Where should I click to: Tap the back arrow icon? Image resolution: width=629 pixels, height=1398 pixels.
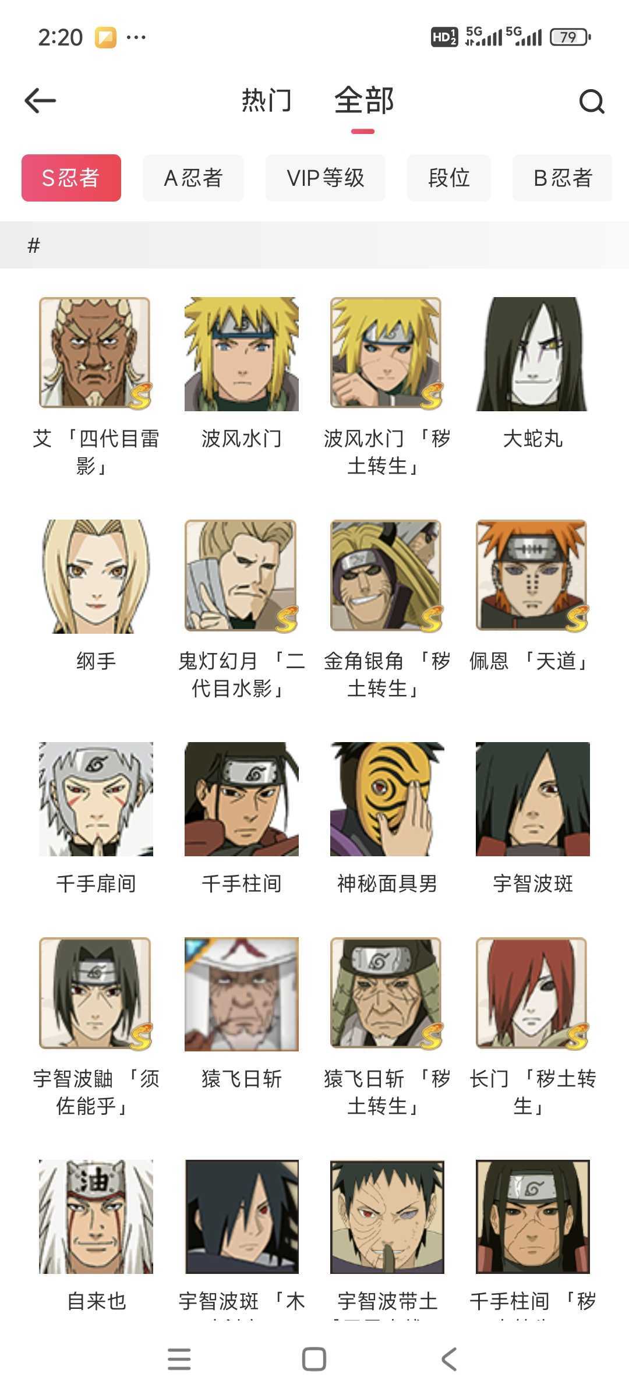pyautogui.click(x=40, y=101)
